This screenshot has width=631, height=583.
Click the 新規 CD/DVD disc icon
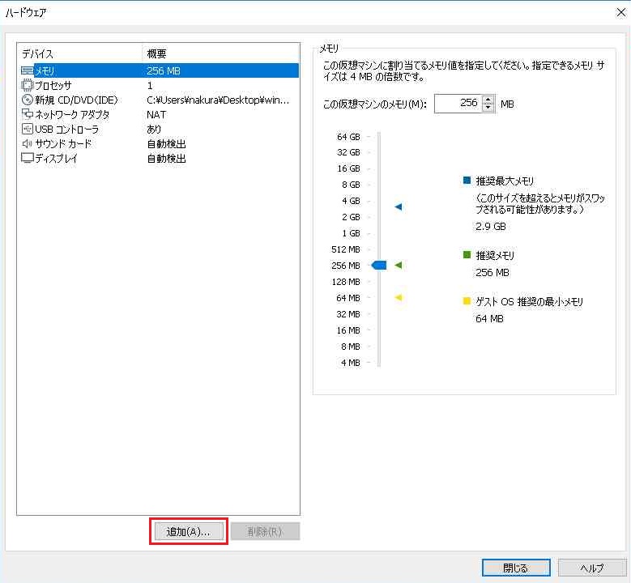point(28,100)
